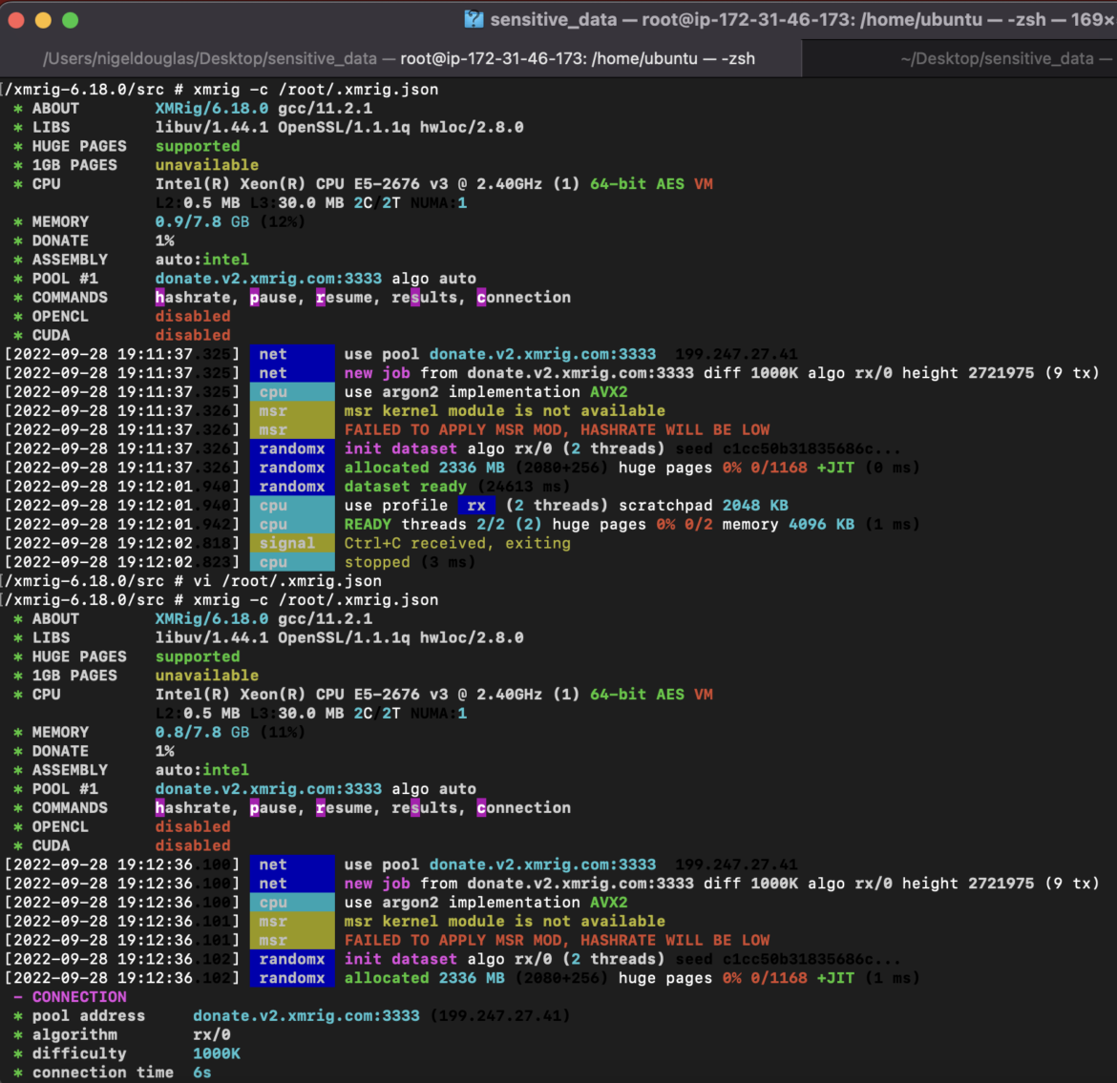Click the first XMRig/6.18.0 version text

coord(212,108)
